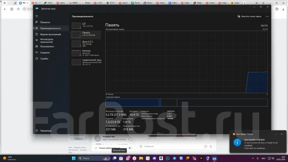Select the Диск 0 (C:) performance item
Viewport: 288px width, 162px height.
[x=86, y=44]
